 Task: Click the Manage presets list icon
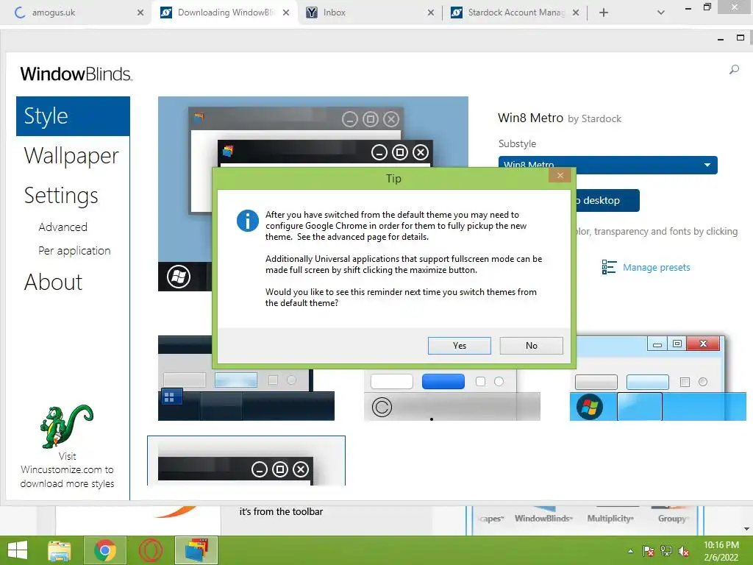(x=609, y=267)
